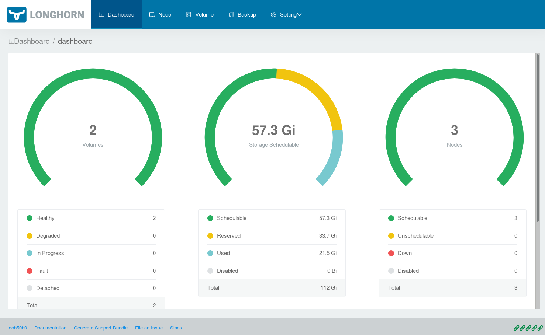Expand the Setting dropdown chevron
Viewport: 545px width, 335px height.
click(300, 15)
